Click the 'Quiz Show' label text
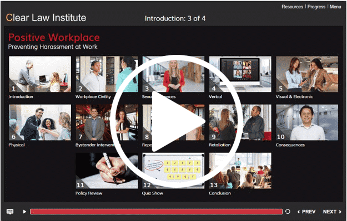 pos(153,193)
